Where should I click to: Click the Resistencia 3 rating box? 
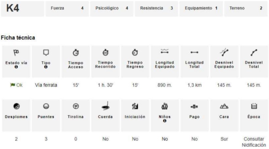point(156,8)
